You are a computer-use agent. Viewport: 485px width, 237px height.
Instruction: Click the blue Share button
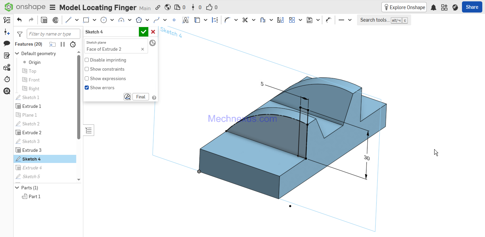pyautogui.click(x=472, y=7)
